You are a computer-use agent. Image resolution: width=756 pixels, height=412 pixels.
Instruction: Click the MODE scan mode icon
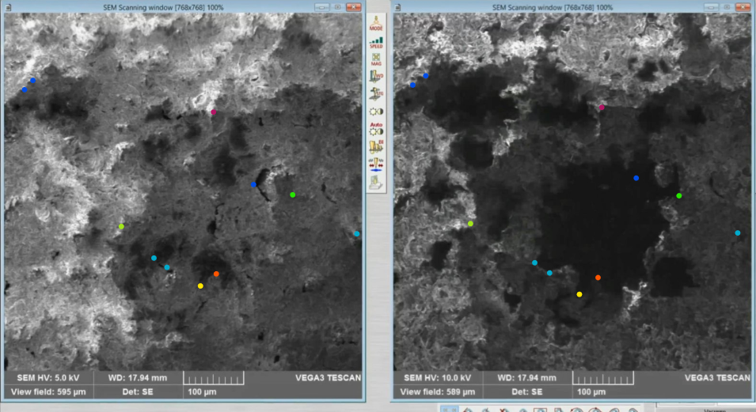pyautogui.click(x=376, y=22)
